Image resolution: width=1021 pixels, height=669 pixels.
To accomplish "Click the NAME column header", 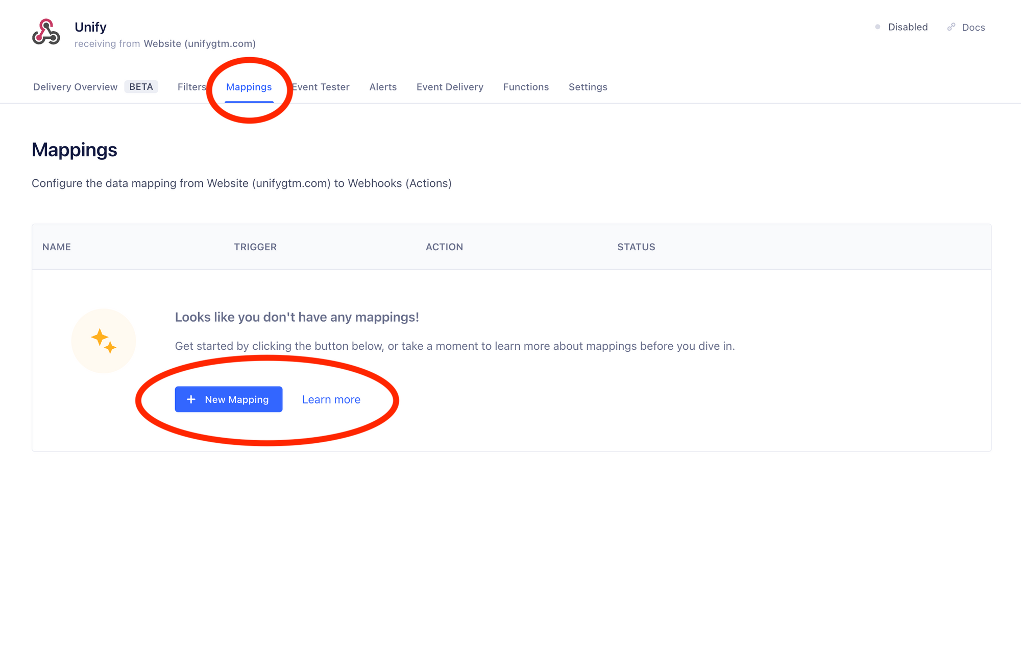I will coord(57,247).
